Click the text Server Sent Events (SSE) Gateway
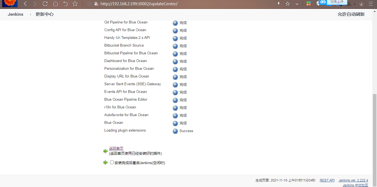This screenshot has width=377, height=187. (132, 84)
